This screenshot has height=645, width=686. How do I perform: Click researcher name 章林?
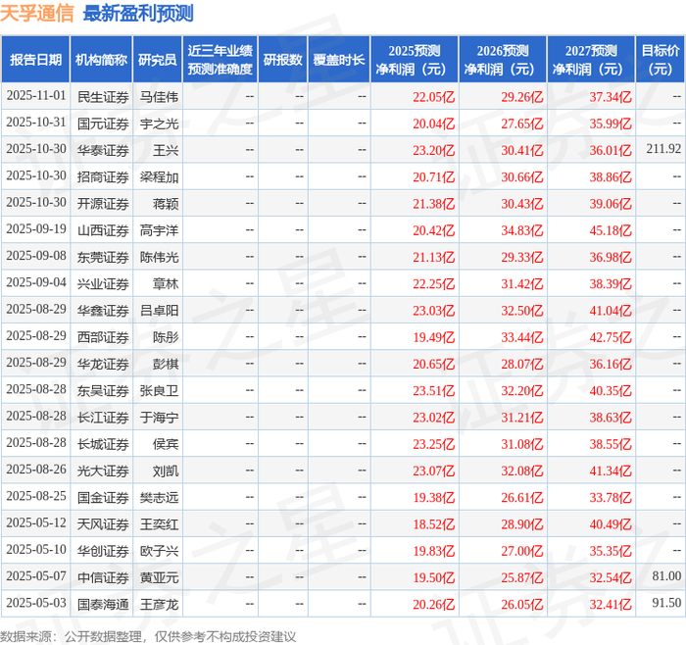pos(166,284)
